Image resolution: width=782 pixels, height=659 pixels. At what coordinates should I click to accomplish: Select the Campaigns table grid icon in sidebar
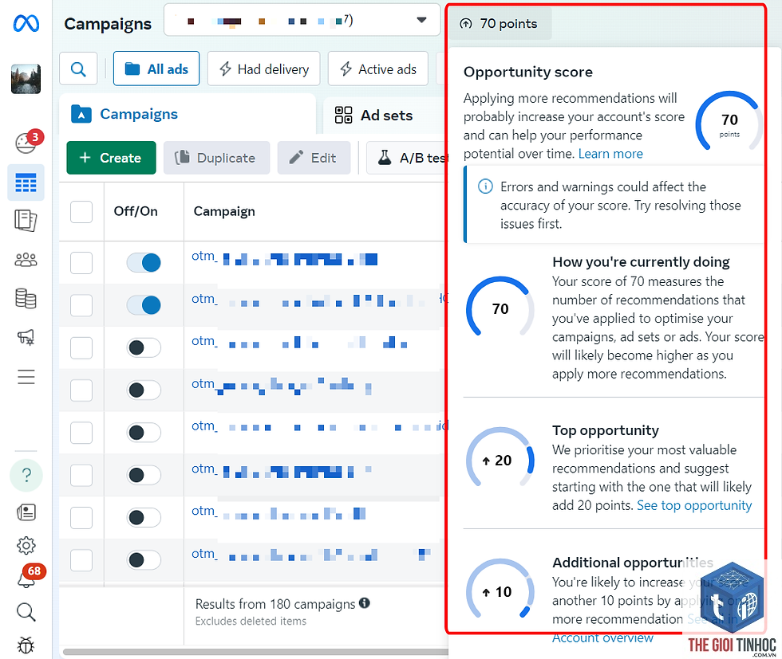[26, 182]
